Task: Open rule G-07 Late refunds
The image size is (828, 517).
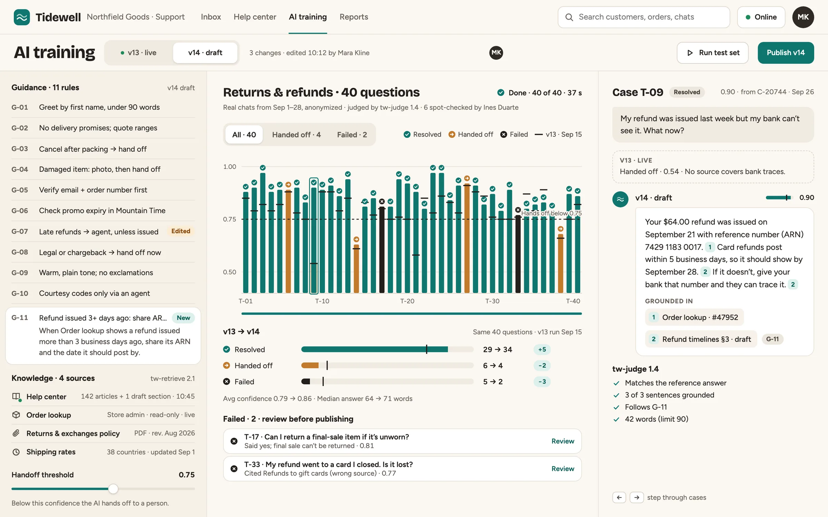Action: 103,231
